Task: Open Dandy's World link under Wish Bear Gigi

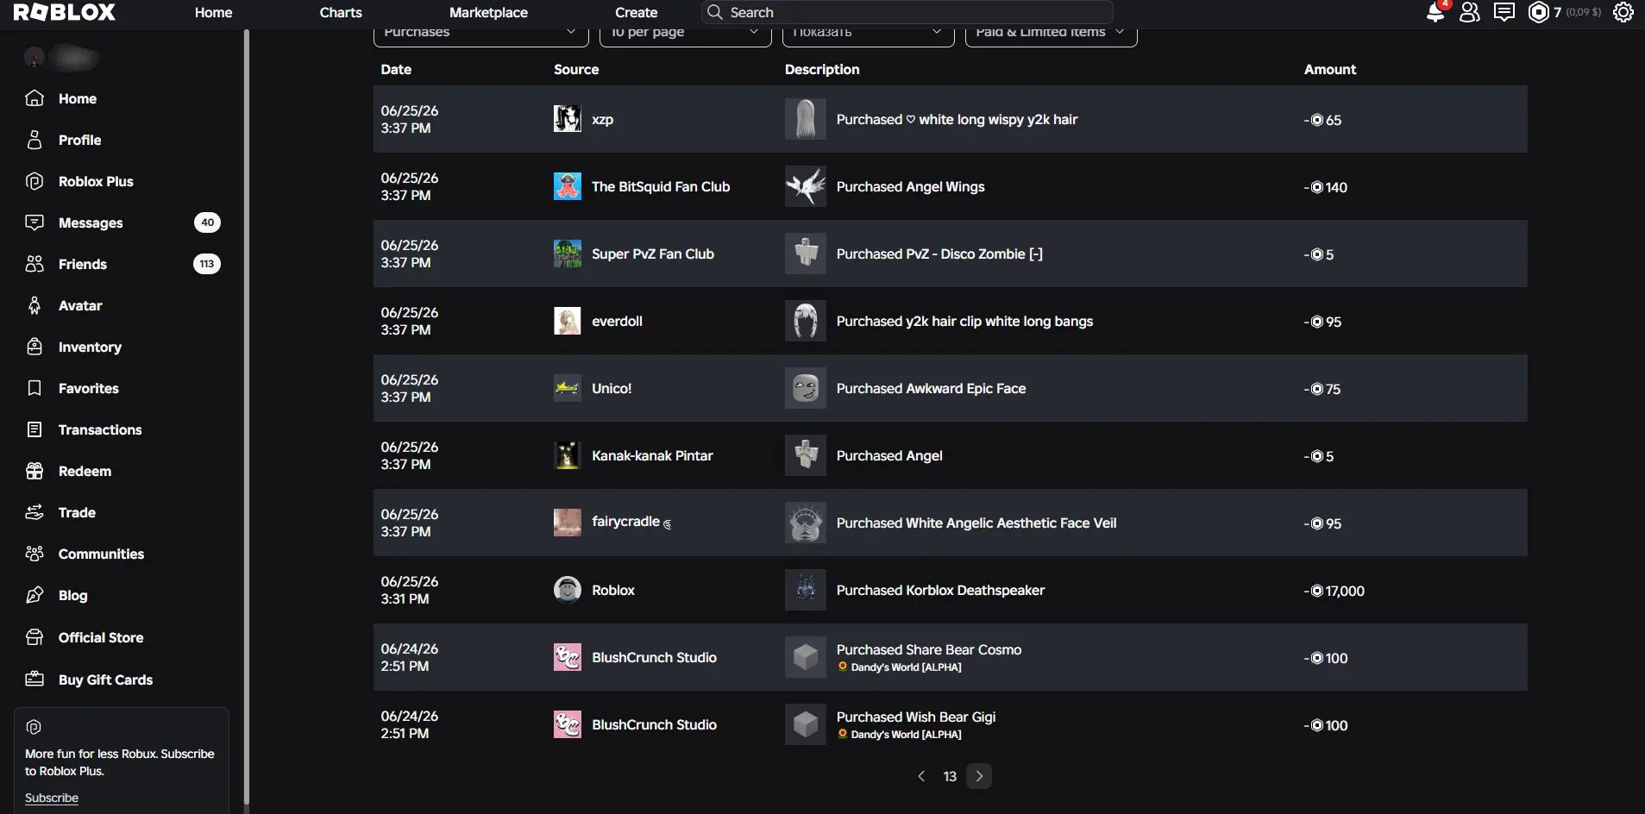Action: coord(906,735)
